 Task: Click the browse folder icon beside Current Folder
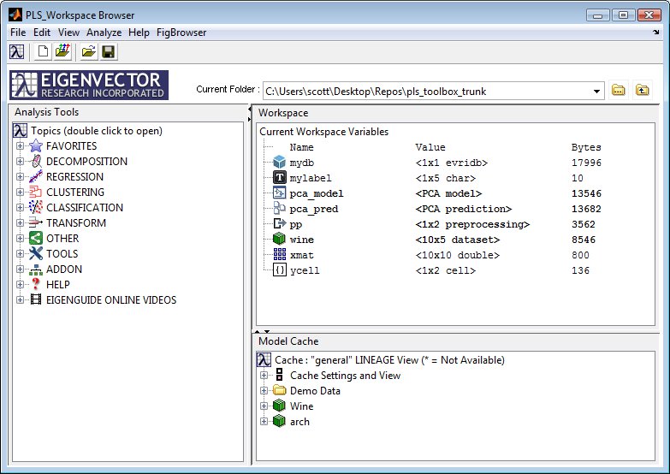pos(619,90)
